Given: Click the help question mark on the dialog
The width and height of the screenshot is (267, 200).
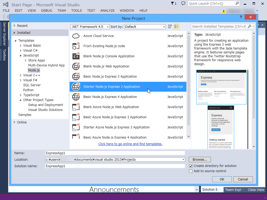Looking at the screenshot, I should (240, 17).
